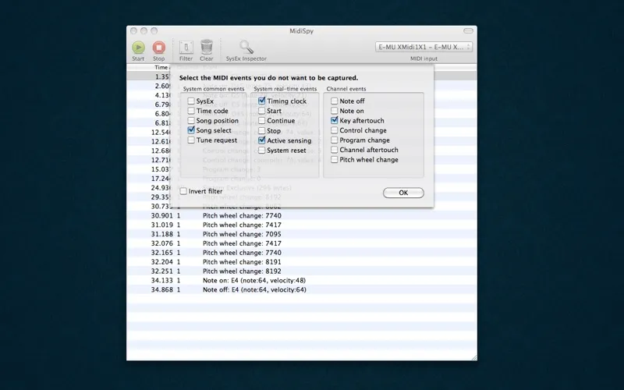Enable the SysEx checkbox

(191, 101)
